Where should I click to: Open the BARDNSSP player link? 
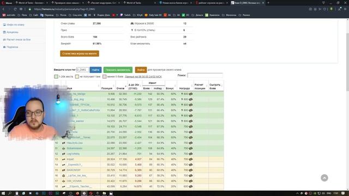[x=74, y=170]
